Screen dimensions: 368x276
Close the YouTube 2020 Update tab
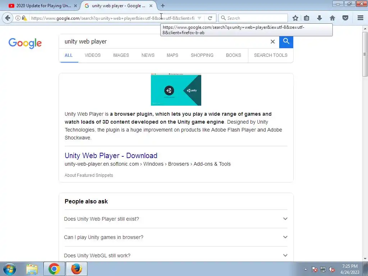click(75, 6)
